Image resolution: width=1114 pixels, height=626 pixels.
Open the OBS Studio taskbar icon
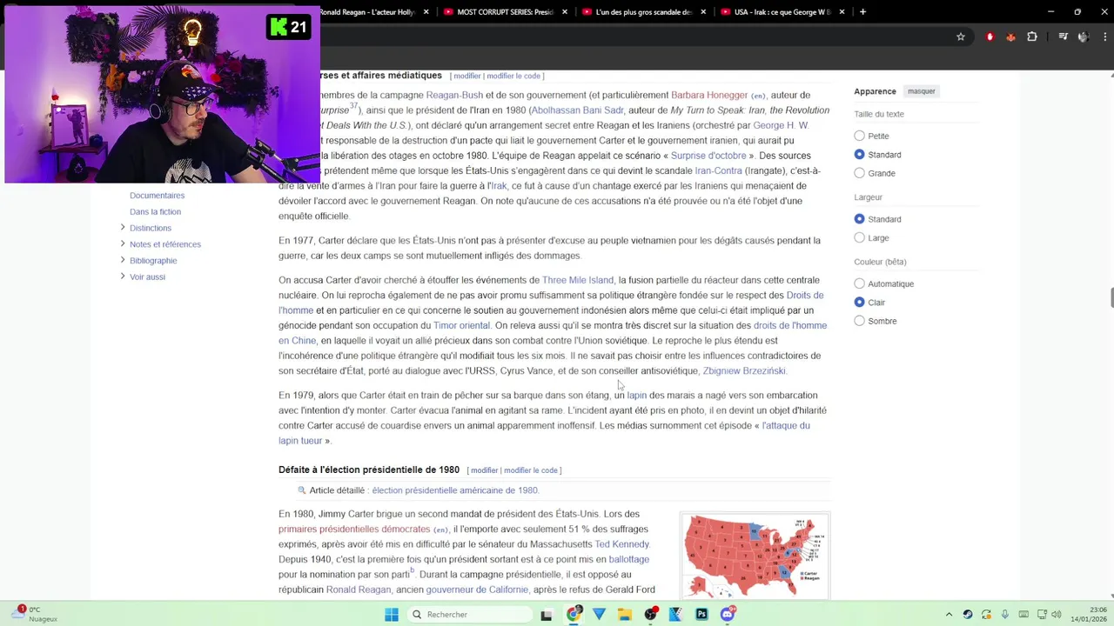(650, 615)
